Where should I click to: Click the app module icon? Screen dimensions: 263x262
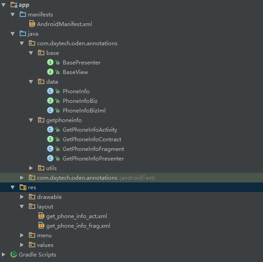pyautogui.click(x=14, y=5)
